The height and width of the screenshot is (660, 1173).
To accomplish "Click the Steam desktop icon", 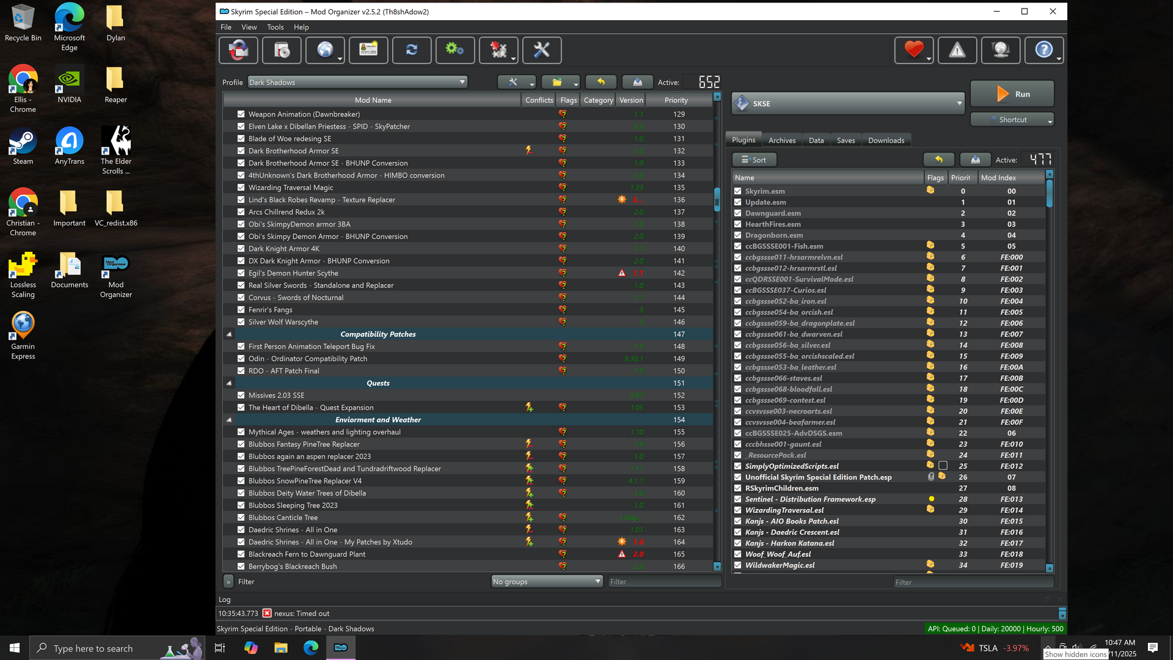I will 23,147.
